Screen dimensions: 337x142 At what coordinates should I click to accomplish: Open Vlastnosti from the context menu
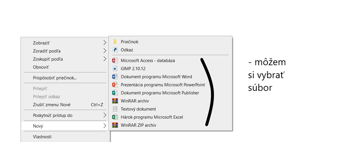pyautogui.click(x=65, y=137)
